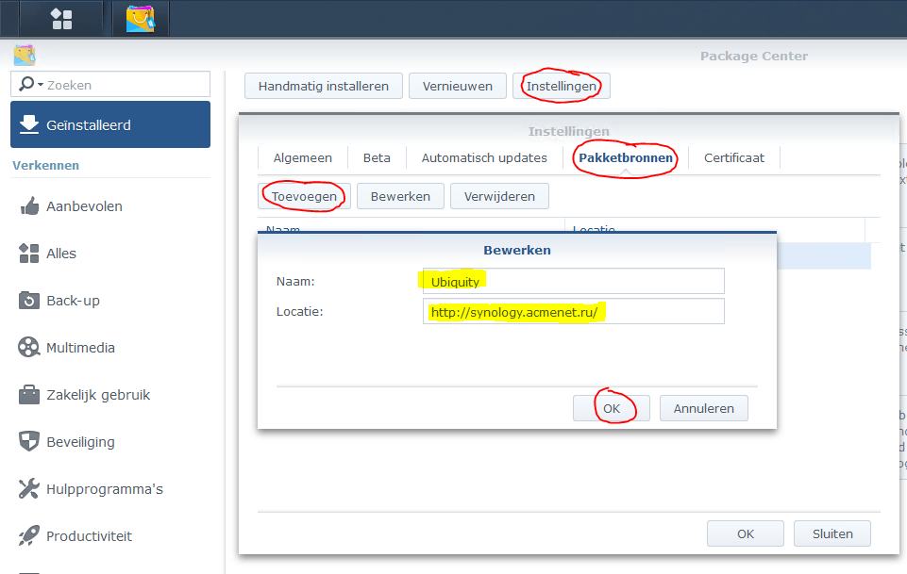Click the Verwijderen button
Screen dimensions: 907x574
coord(499,196)
